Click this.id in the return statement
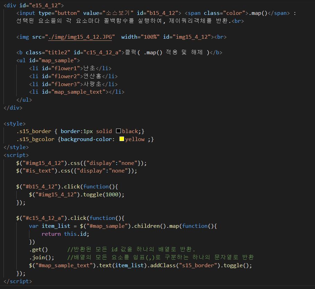 (75, 234)
